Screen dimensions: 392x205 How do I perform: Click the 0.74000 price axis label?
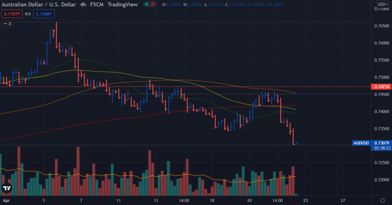point(382,111)
